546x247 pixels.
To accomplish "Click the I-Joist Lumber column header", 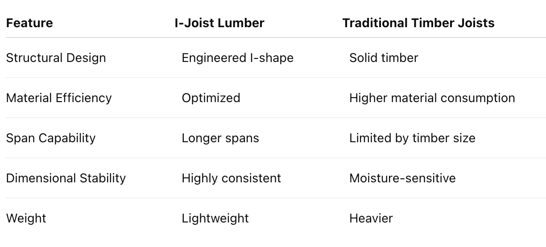I will point(219,23).
